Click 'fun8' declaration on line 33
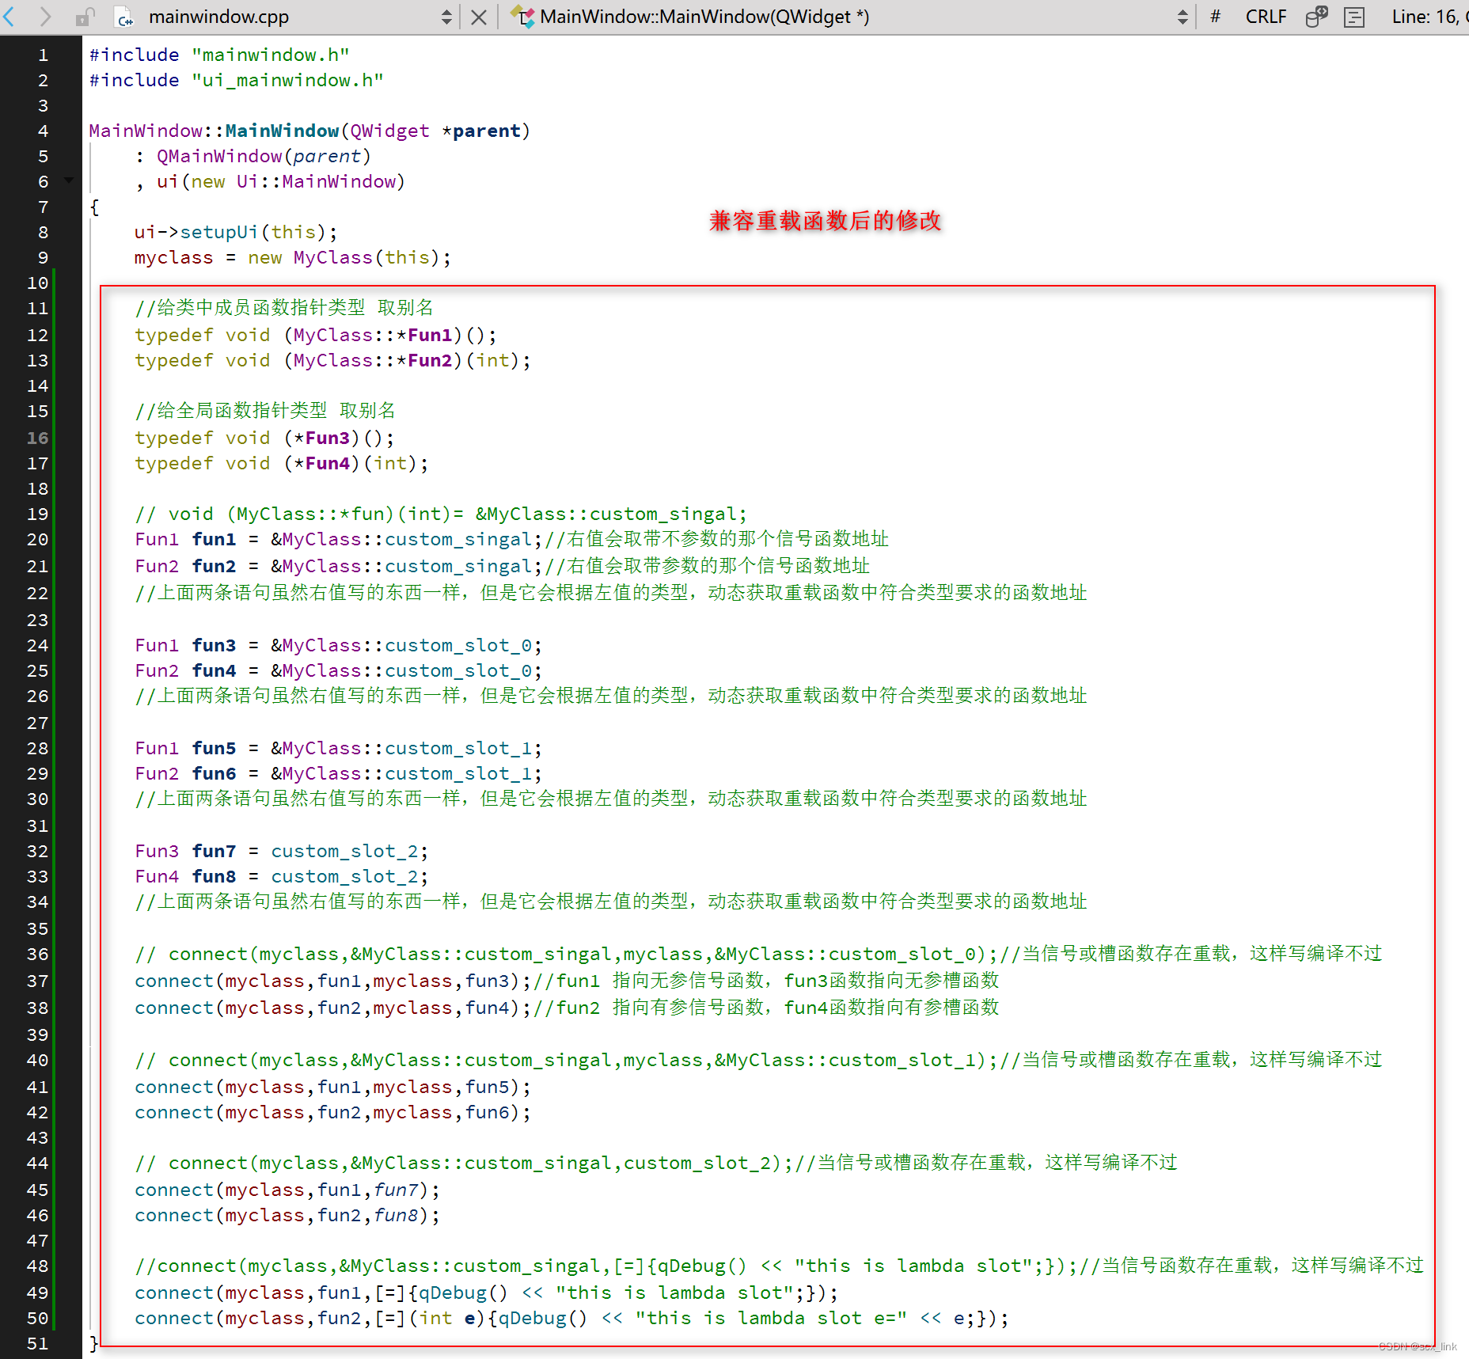Image resolution: width=1469 pixels, height=1359 pixels. click(x=214, y=876)
